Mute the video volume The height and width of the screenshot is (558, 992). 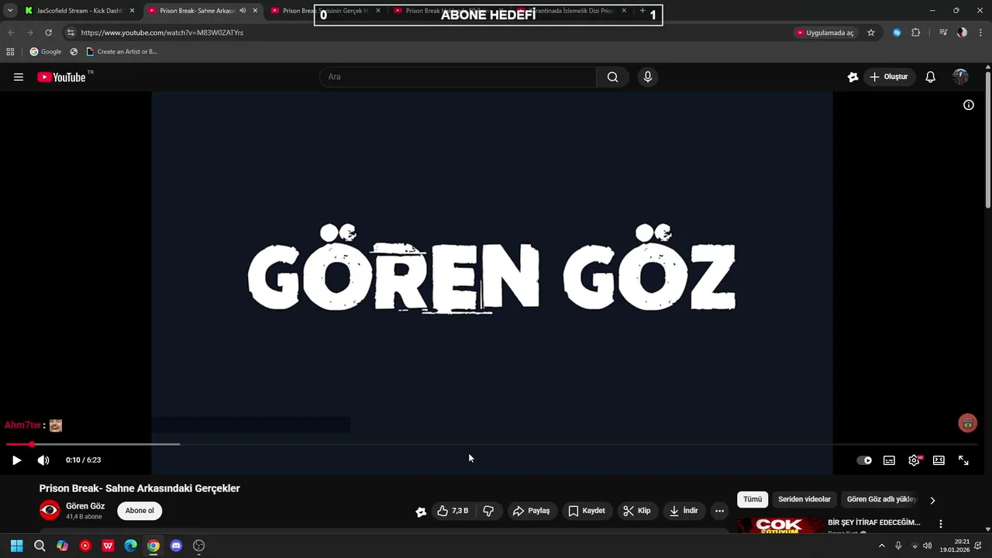point(43,460)
